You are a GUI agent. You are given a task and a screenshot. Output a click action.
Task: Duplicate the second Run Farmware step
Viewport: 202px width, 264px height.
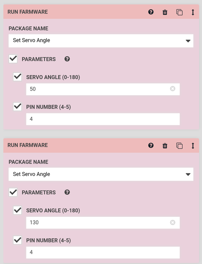coord(179,146)
